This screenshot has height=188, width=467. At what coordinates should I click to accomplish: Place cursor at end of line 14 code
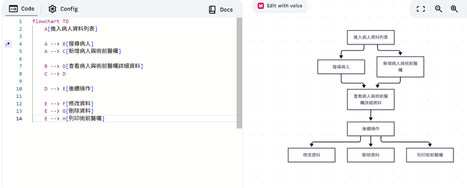[x=105, y=119]
